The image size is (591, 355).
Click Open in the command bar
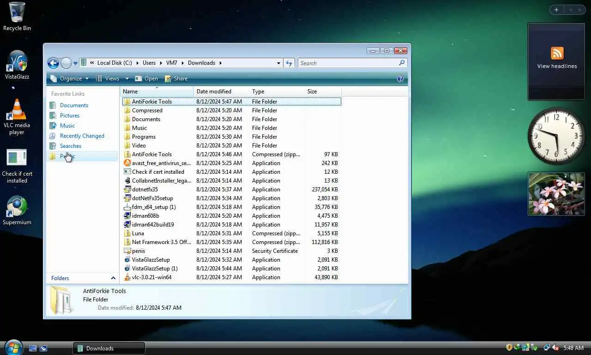click(146, 79)
